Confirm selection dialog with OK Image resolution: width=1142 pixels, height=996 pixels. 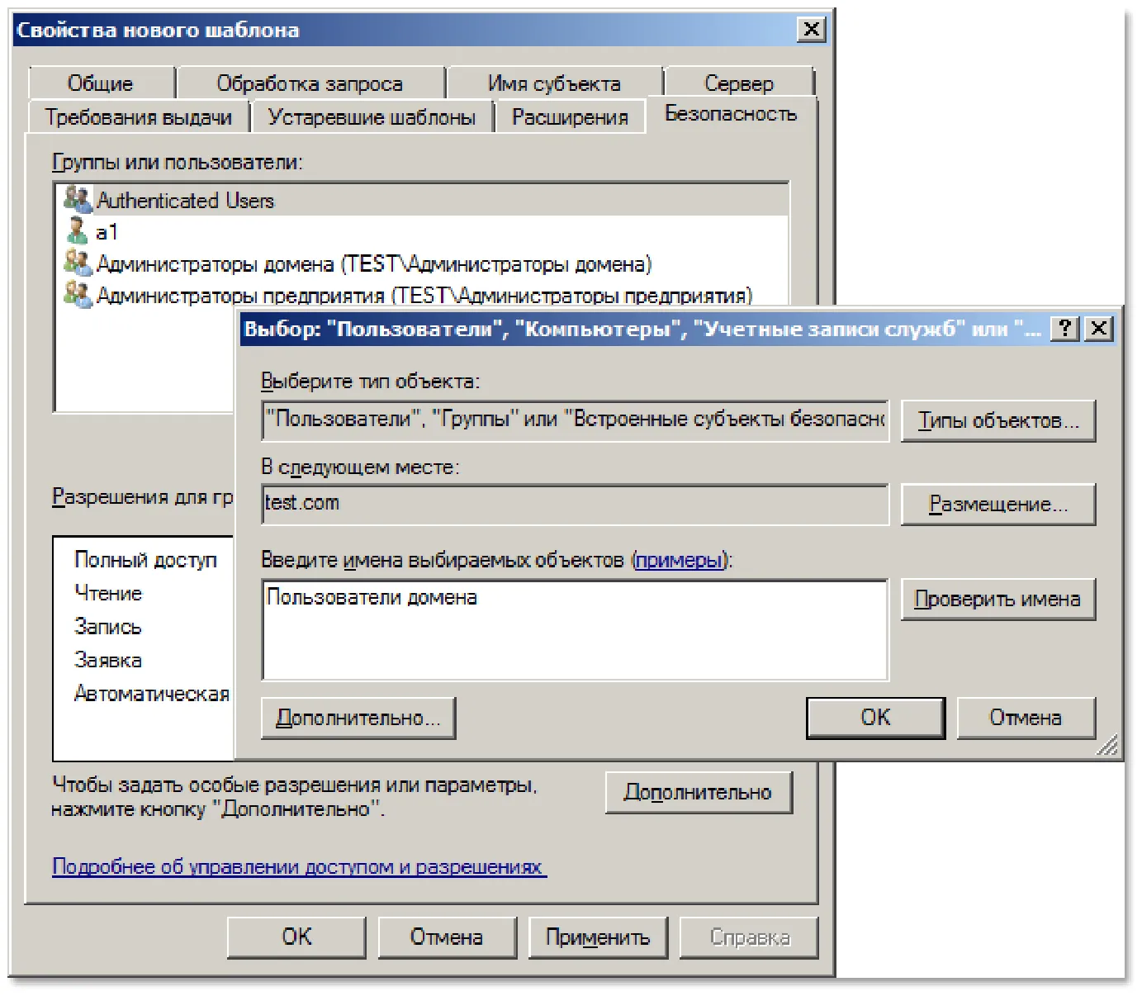click(875, 718)
